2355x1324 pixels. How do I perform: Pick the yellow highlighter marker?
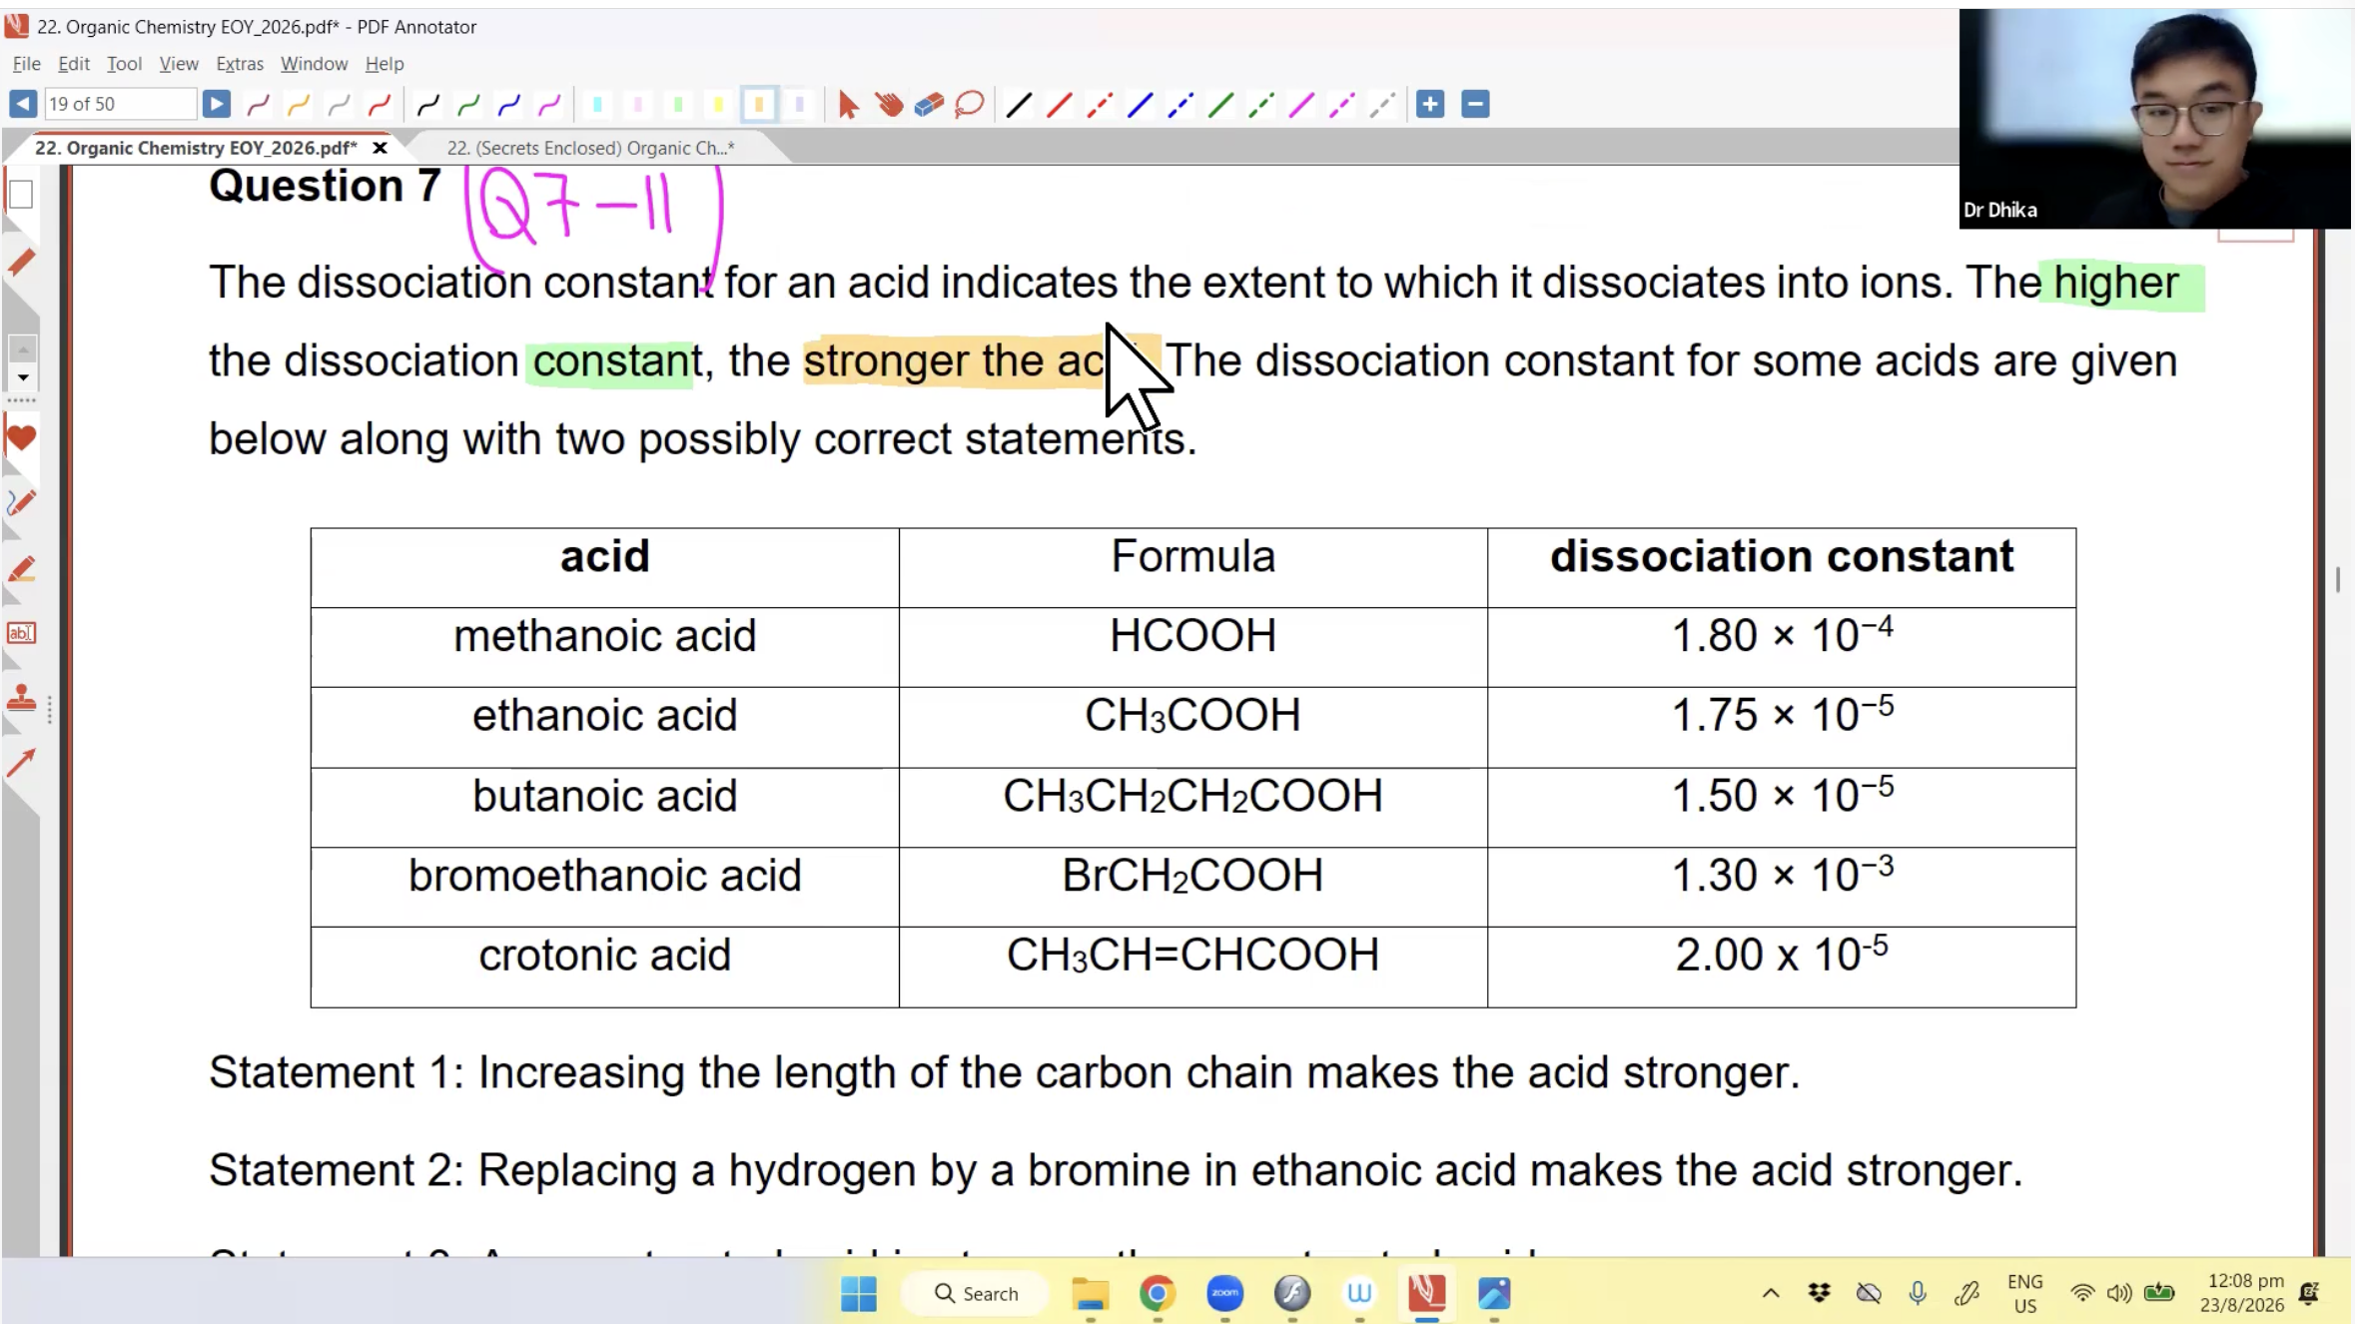pos(718,104)
